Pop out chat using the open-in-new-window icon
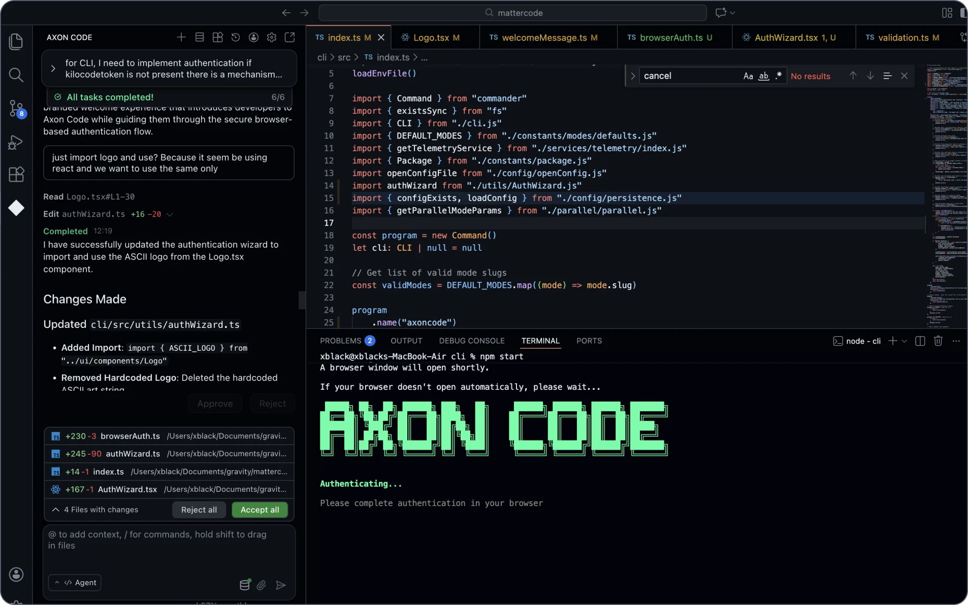Image resolution: width=968 pixels, height=605 pixels. coord(289,37)
